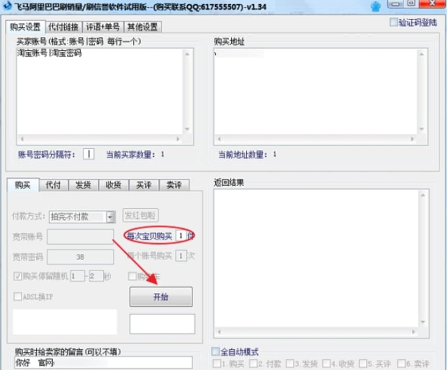
Task: Click the 开始 button
Action: [x=161, y=297]
